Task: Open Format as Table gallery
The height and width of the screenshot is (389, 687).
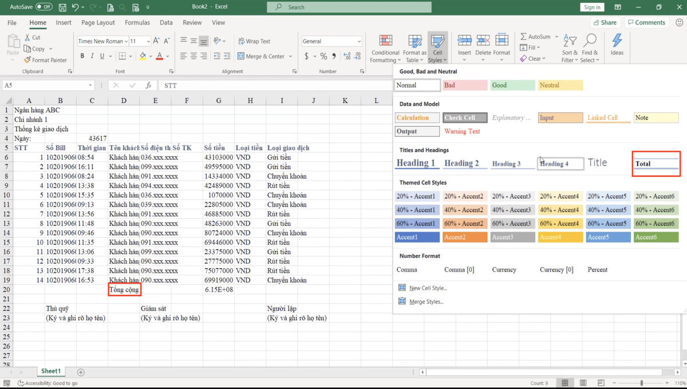Action: 414,48
